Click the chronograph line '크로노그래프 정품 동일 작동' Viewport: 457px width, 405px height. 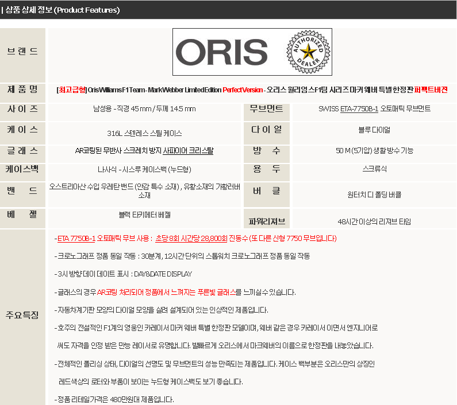[x=182, y=256]
